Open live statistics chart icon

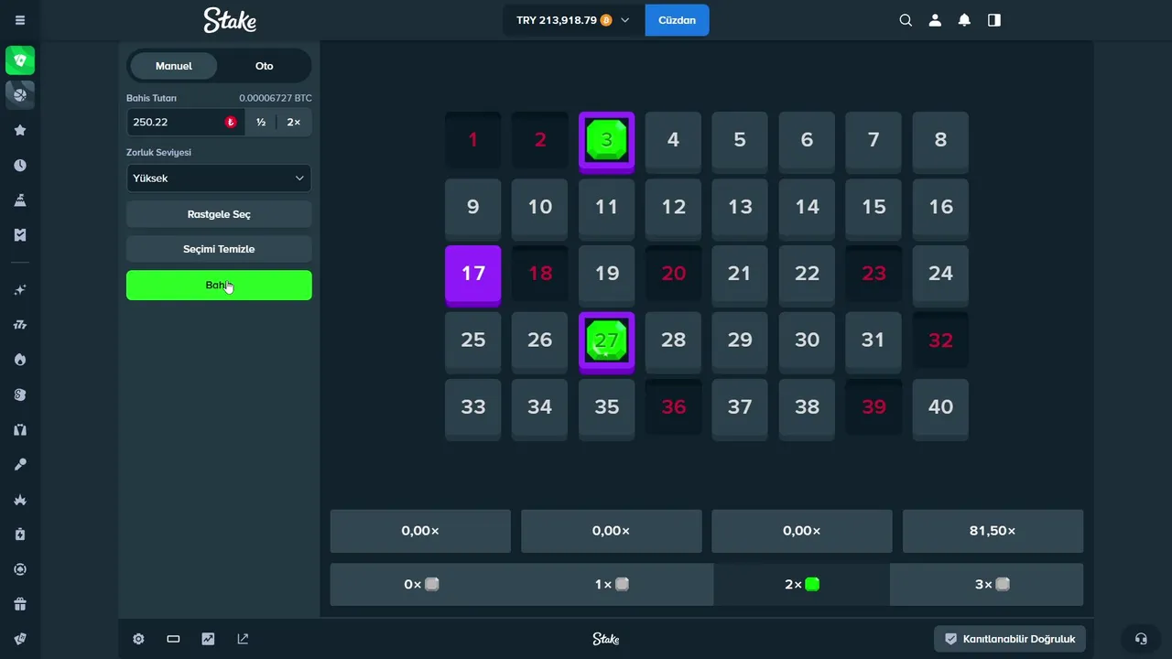[208, 639]
